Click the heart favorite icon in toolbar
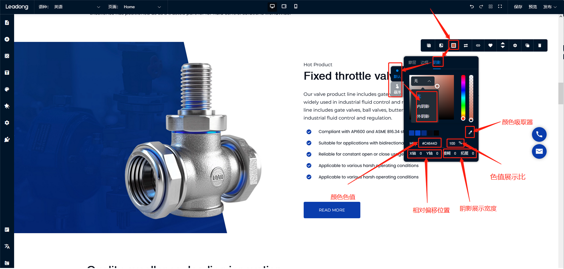This screenshot has height=269, width=564. [490, 46]
